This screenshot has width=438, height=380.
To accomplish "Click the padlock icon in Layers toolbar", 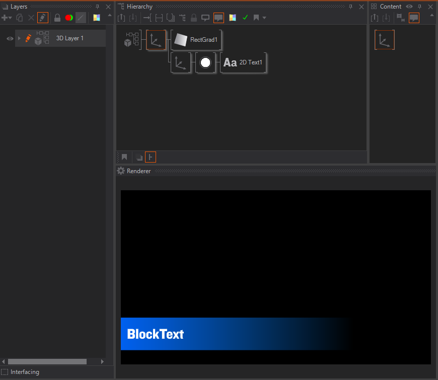I will coord(57,18).
